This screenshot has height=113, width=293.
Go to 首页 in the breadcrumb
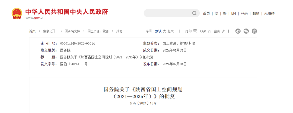pyautogui.click(x=32, y=31)
